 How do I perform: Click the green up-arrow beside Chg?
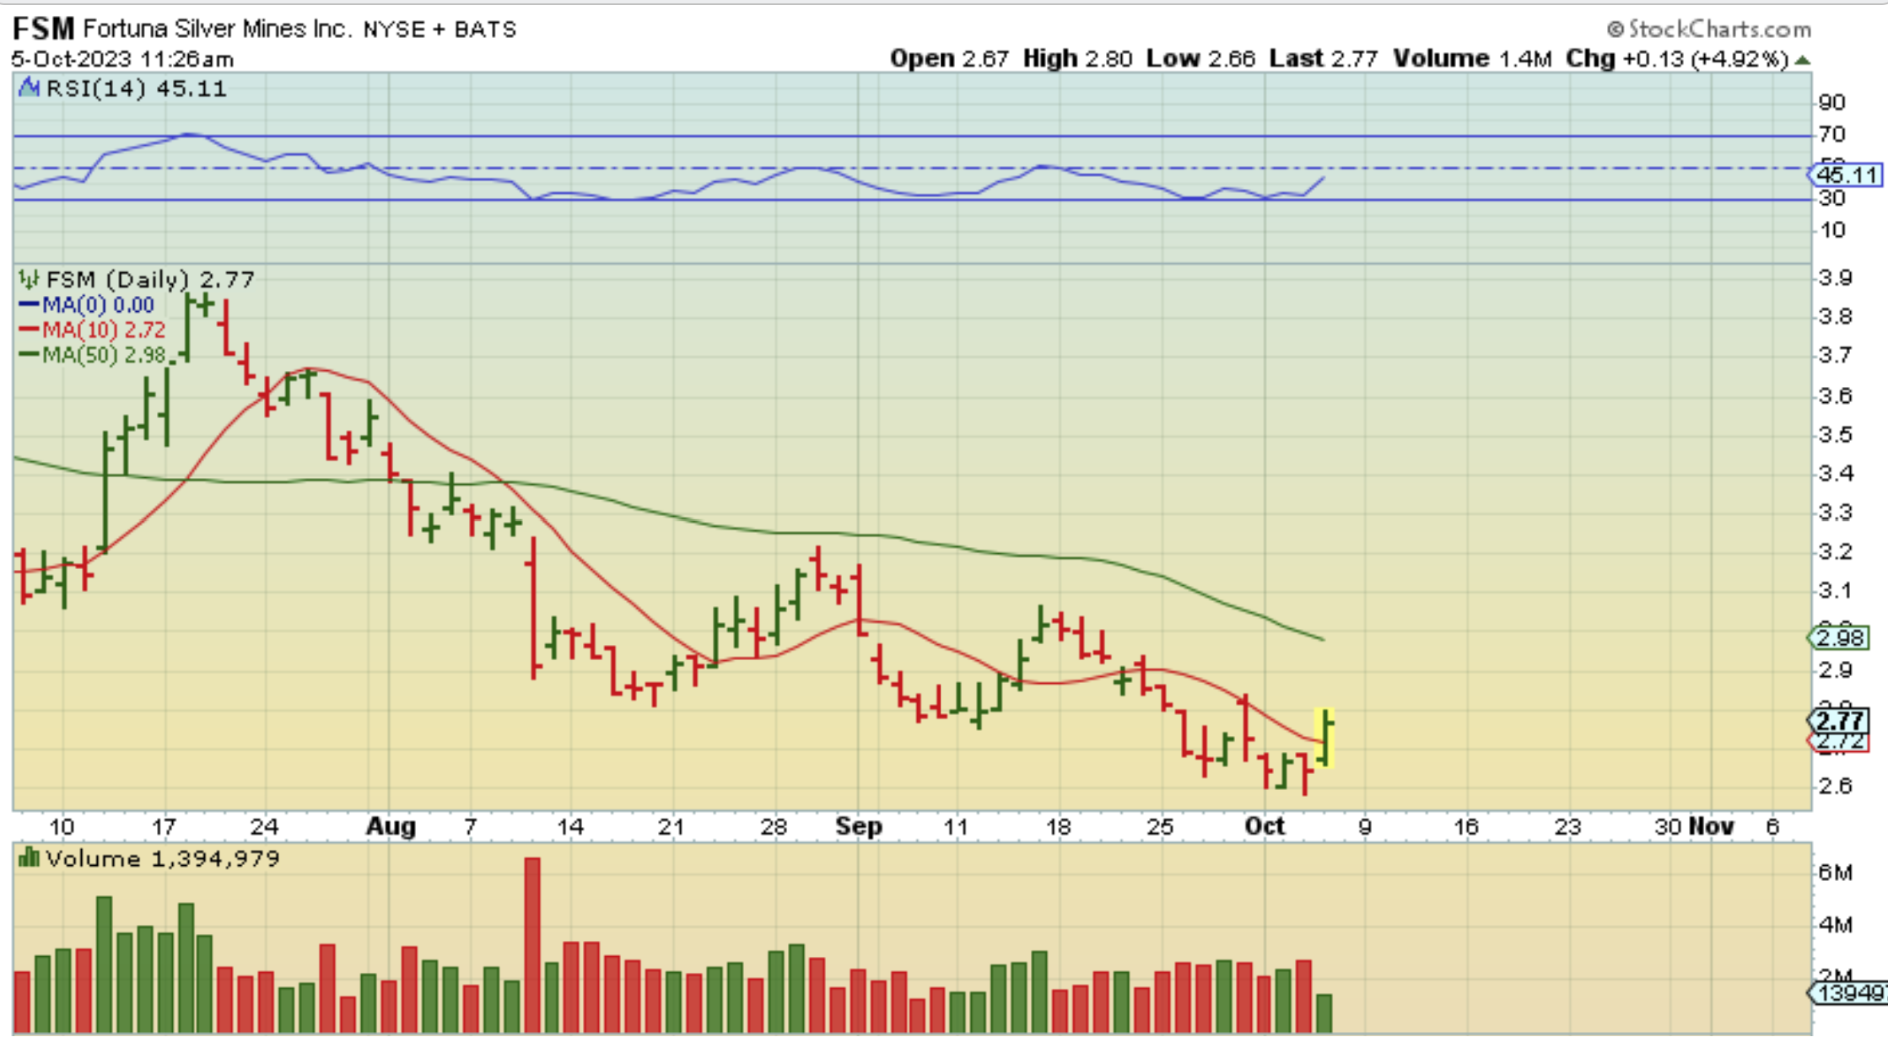click(1803, 60)
